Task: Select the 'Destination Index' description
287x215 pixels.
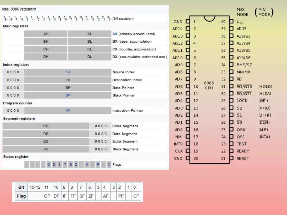Action: click(x=127, y=80)
